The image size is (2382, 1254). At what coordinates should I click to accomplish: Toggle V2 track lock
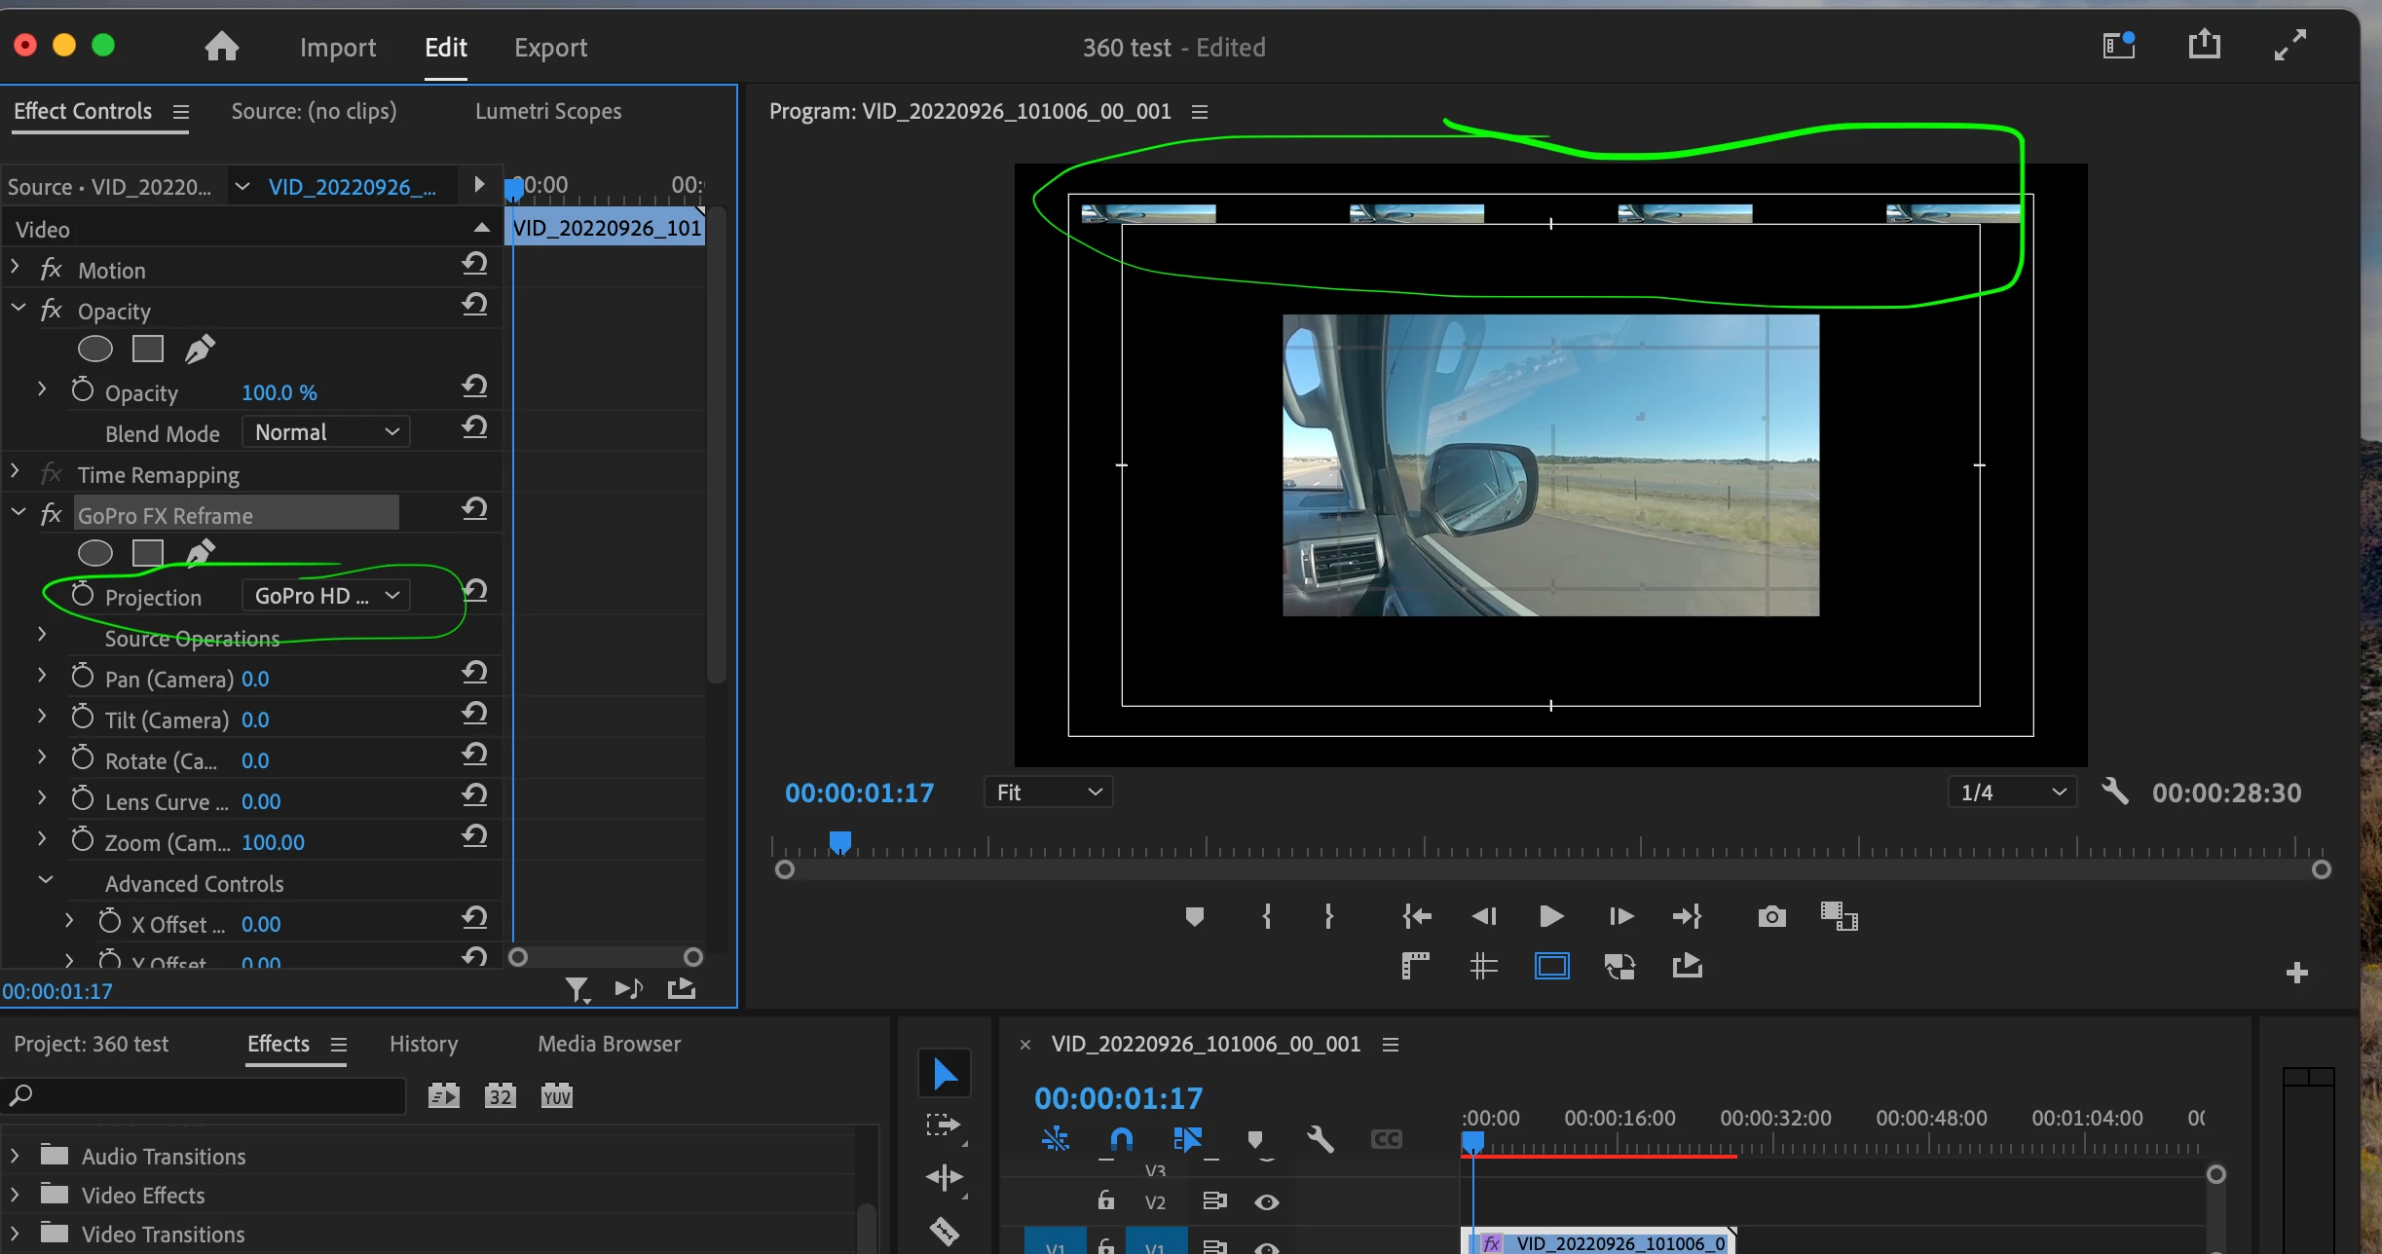click(x=1106, y=1200)
